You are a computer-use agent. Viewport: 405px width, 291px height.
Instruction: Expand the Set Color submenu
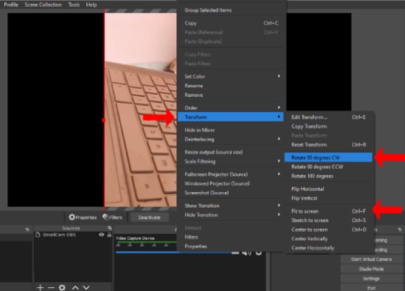[x=232, y=76]
